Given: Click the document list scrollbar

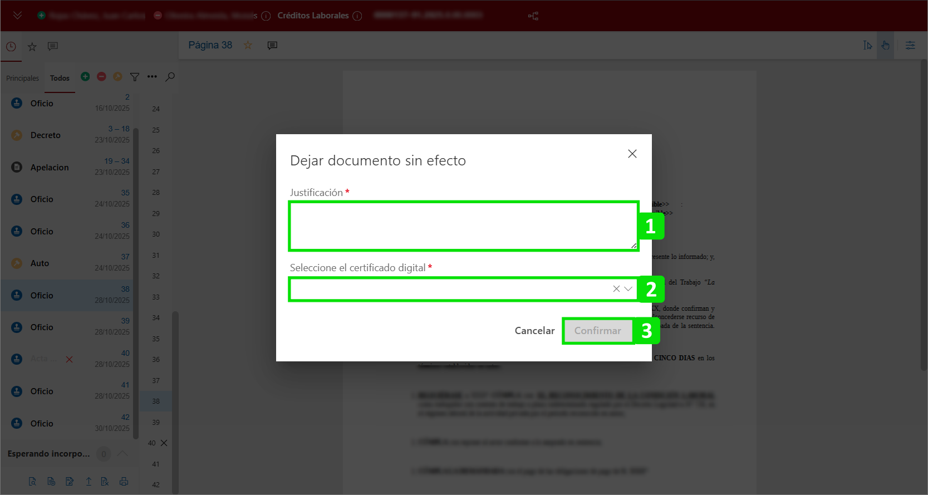Looking at the screenshot, I should (136, 284).
